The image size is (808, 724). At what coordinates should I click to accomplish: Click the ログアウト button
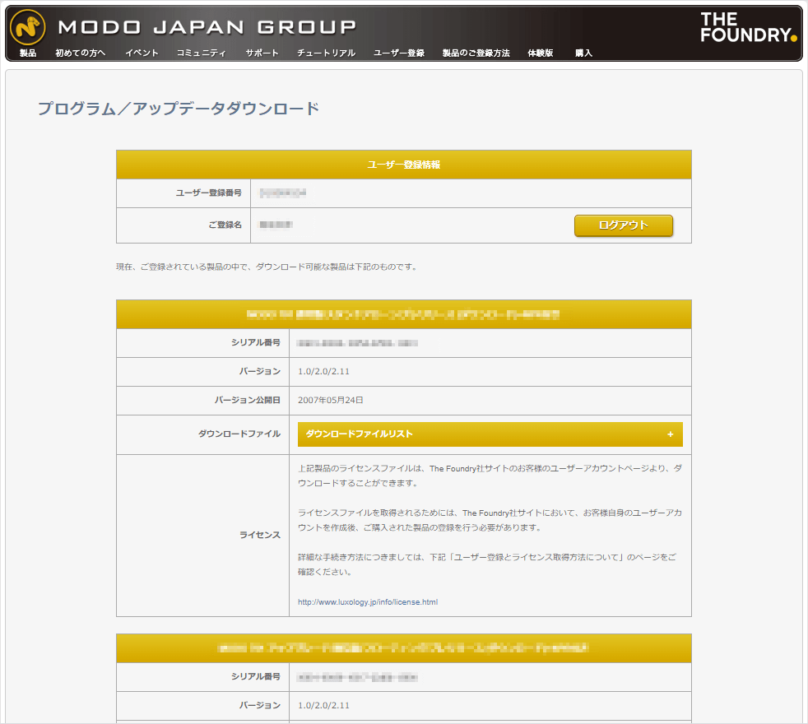click(x=624, y=225)
